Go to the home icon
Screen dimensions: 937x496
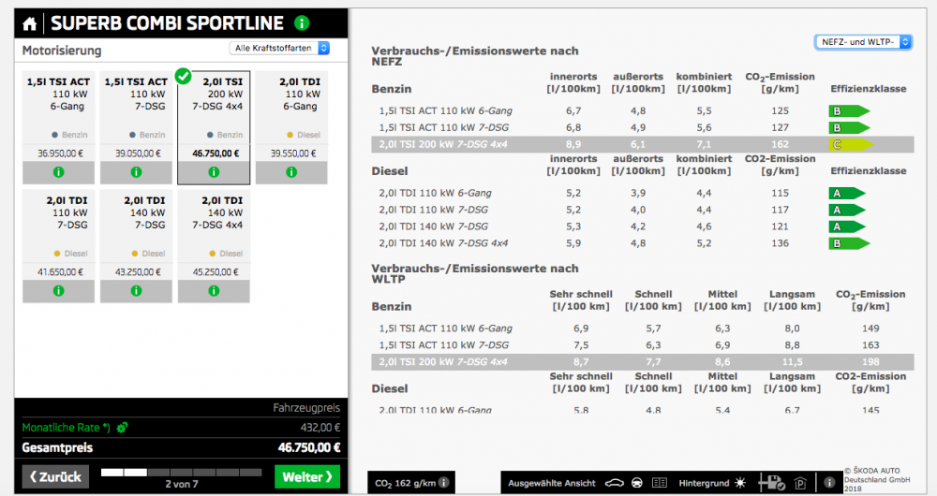point(30,24)
